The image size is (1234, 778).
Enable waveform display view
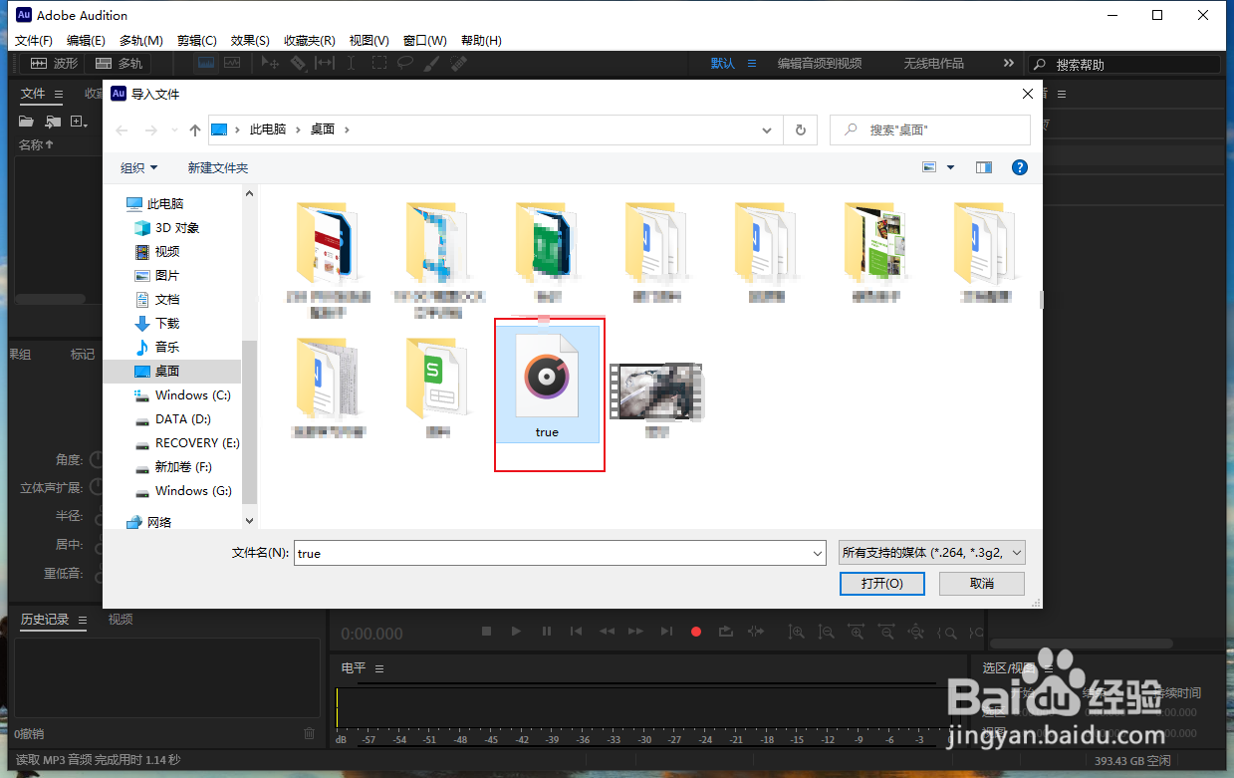point(205,63)
